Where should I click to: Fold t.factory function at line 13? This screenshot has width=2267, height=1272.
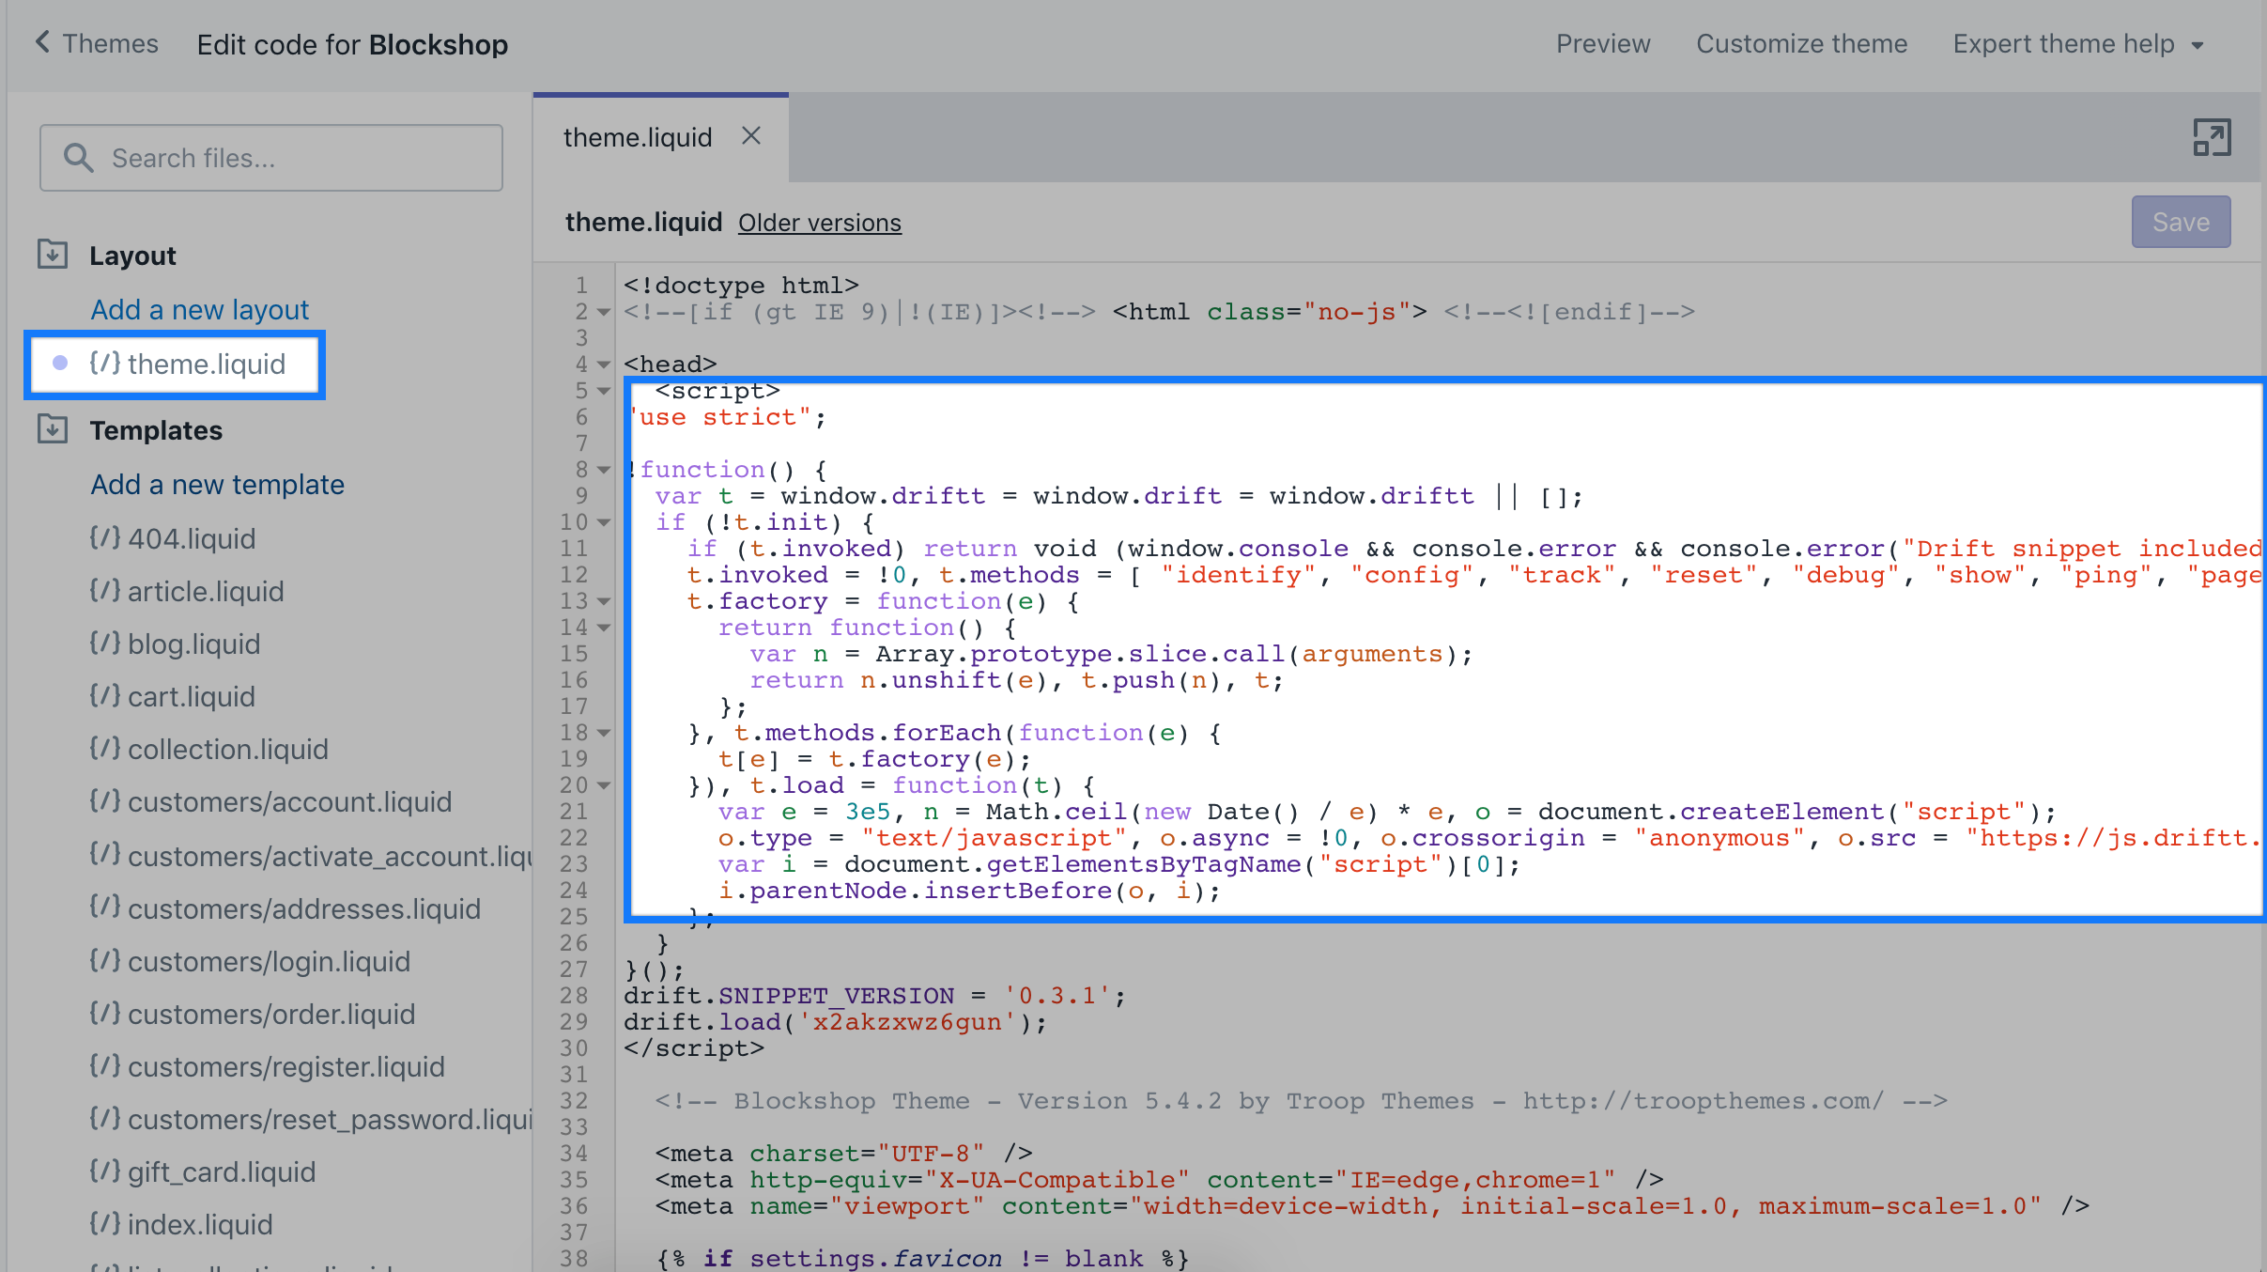tap(604, 601)
